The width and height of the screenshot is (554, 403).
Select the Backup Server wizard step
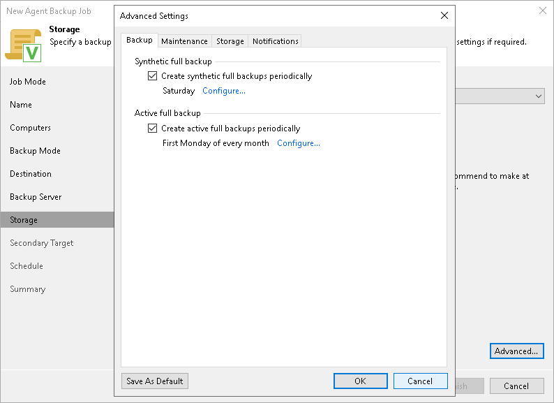point(36,197)
